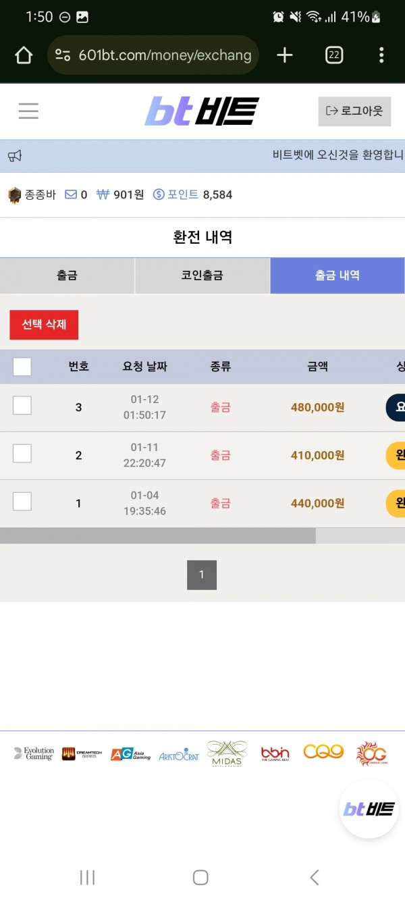Tap the Android back navigation chevron
This screenshot has height=900, width=405.
pos(314,877)
